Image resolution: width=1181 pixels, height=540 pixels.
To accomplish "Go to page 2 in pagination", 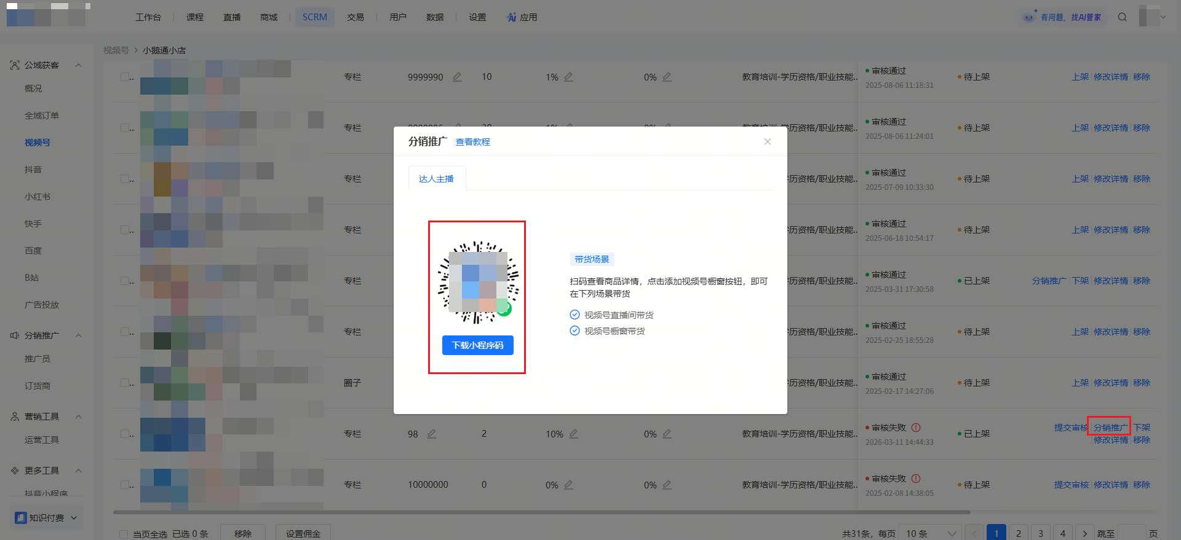I will click(1019, 533).
